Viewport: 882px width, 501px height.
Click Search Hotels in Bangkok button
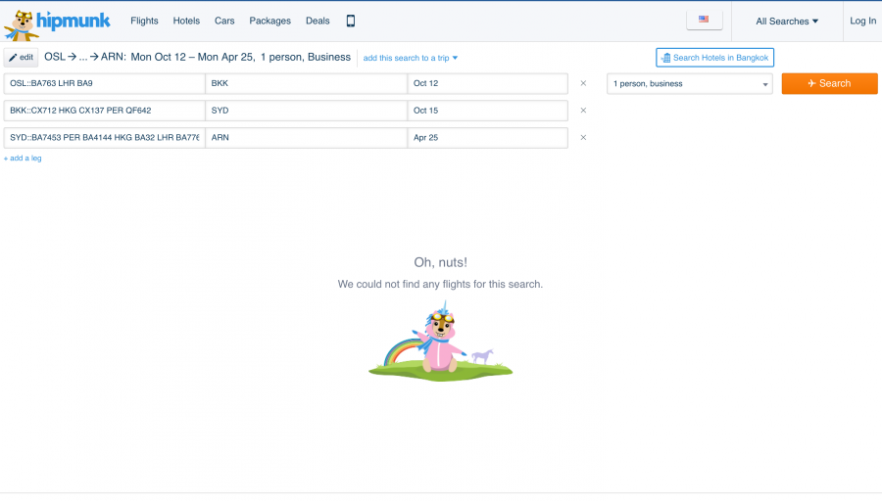point(714,58)
